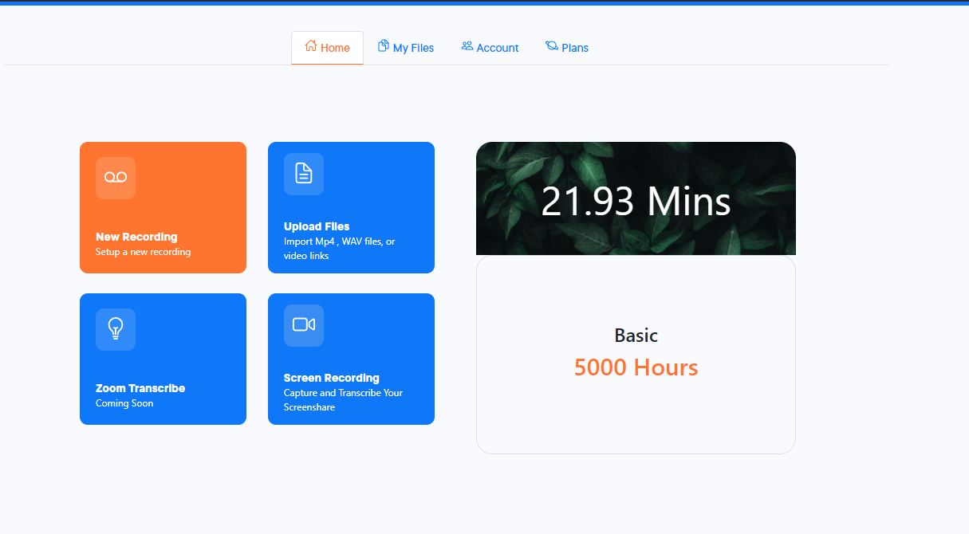This screenshot has width=969, height=534.
Task: Open Upload Files title
Action: coord(317,226)
